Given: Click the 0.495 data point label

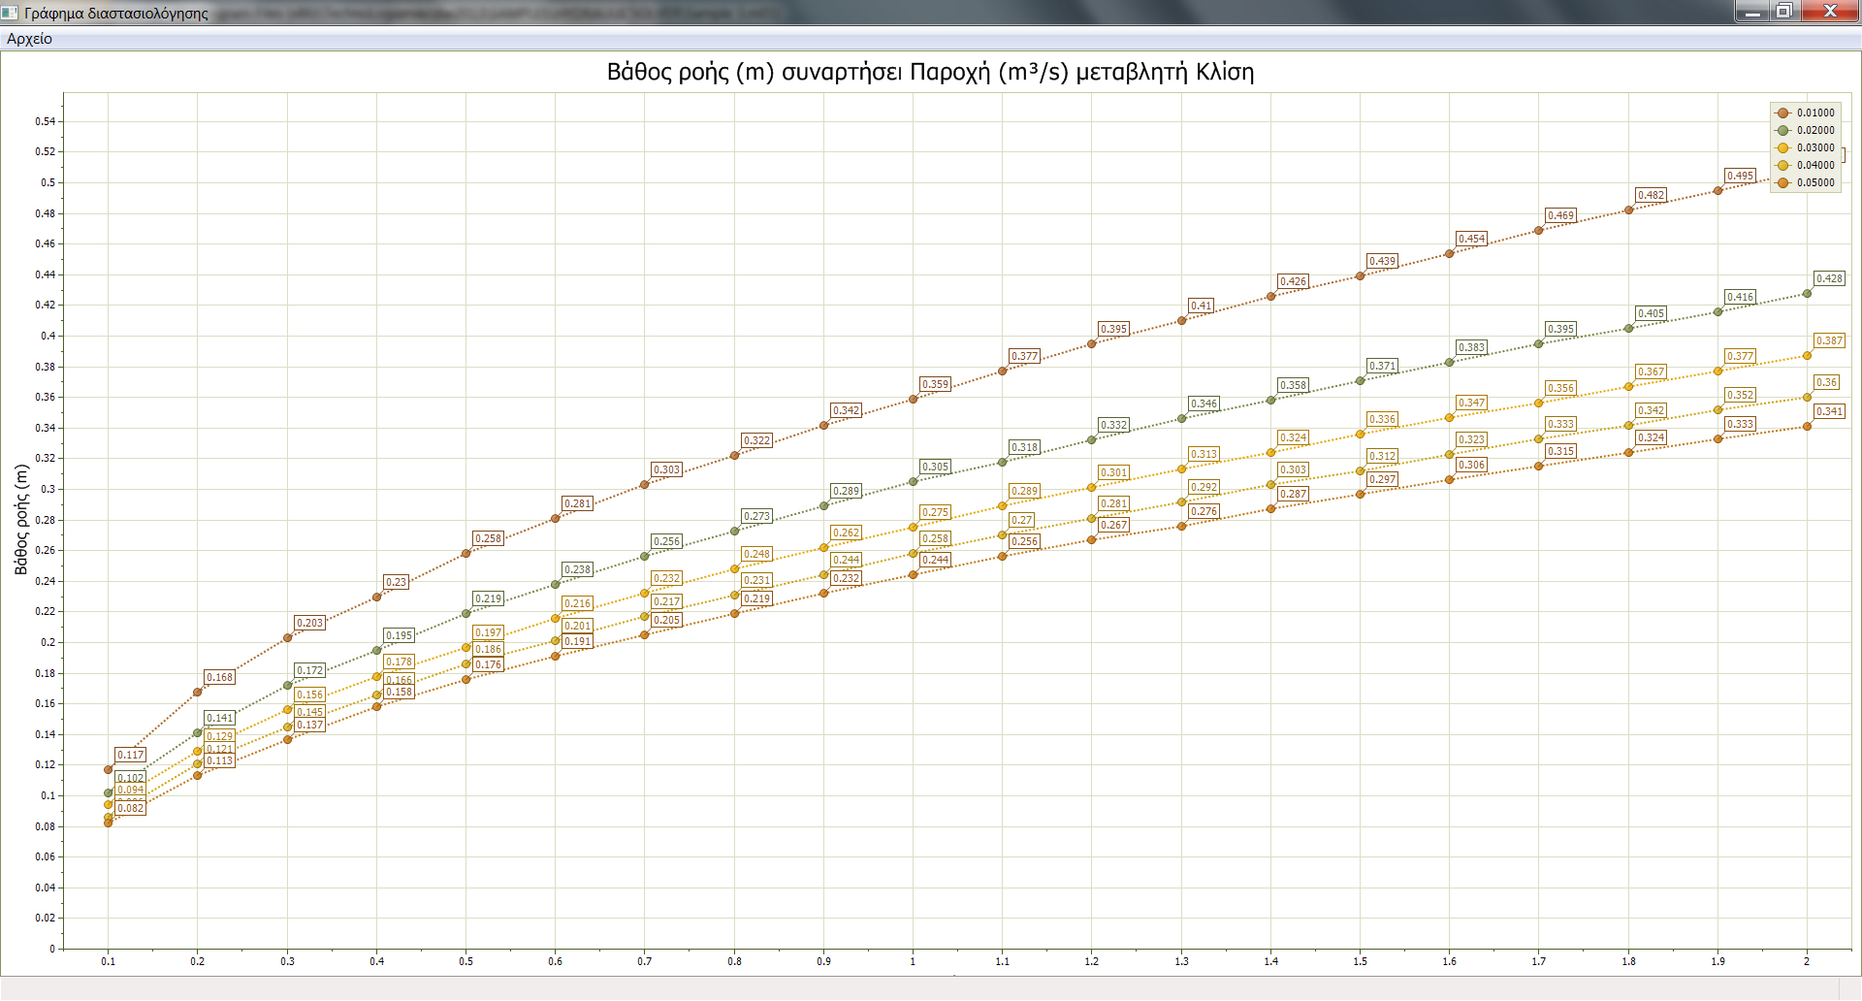Looking at the screenshot, I should pos(1740,176).
